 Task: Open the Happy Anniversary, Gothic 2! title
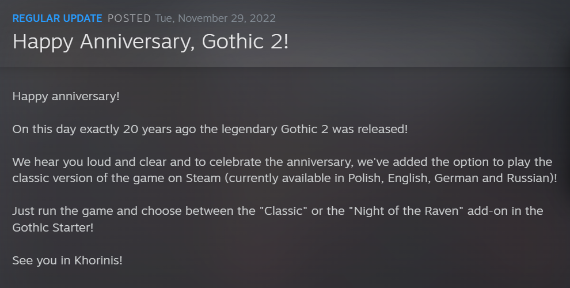coord(150,41)
